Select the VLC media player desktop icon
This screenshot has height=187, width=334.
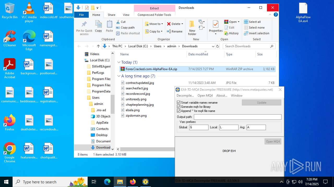29,12
